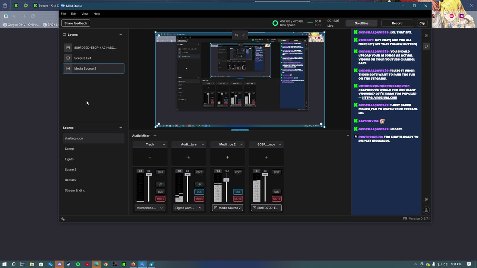
Task: Click the Track channel volume fader handle
Action: (x=149, y=174)
